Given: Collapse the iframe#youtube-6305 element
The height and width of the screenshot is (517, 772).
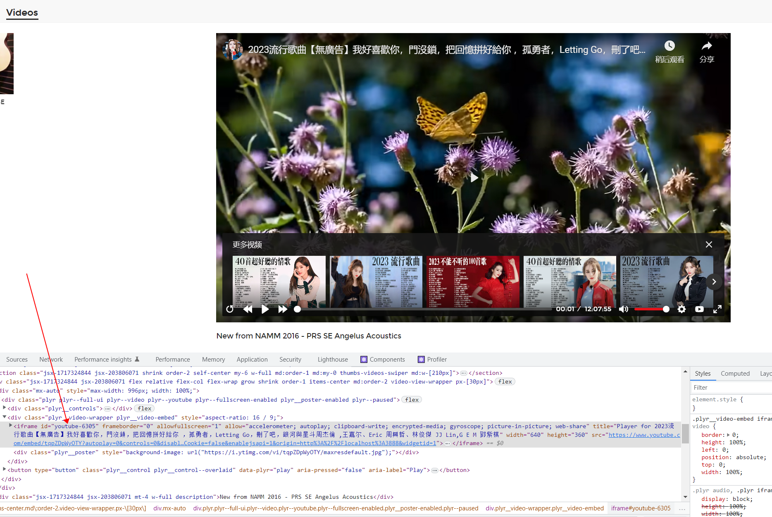Looking at the screenshot, I should point(10,425).
